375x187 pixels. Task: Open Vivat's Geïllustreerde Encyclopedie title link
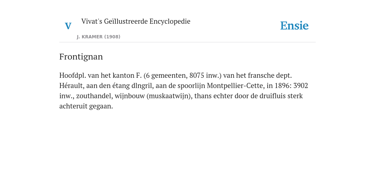pos(135,21)
